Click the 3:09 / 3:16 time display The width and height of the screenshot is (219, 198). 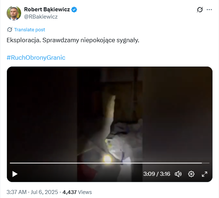pos(157,174)
